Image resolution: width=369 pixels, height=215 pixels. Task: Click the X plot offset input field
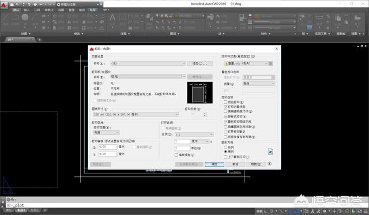(108, 147)
